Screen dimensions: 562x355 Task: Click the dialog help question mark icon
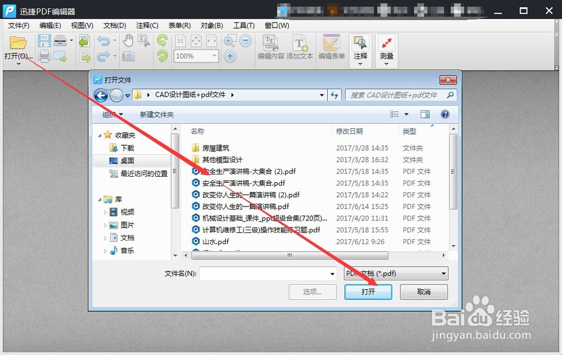pyautogui.click(x=445, y=114)
